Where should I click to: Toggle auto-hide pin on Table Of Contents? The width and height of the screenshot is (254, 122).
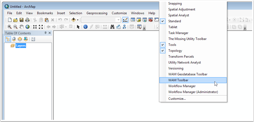coord(46,33)
